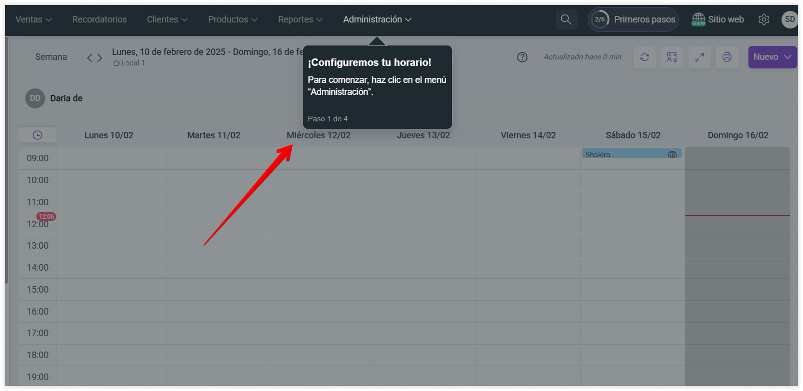Refresh the calendar with reload icon

[x=645, y=57]
